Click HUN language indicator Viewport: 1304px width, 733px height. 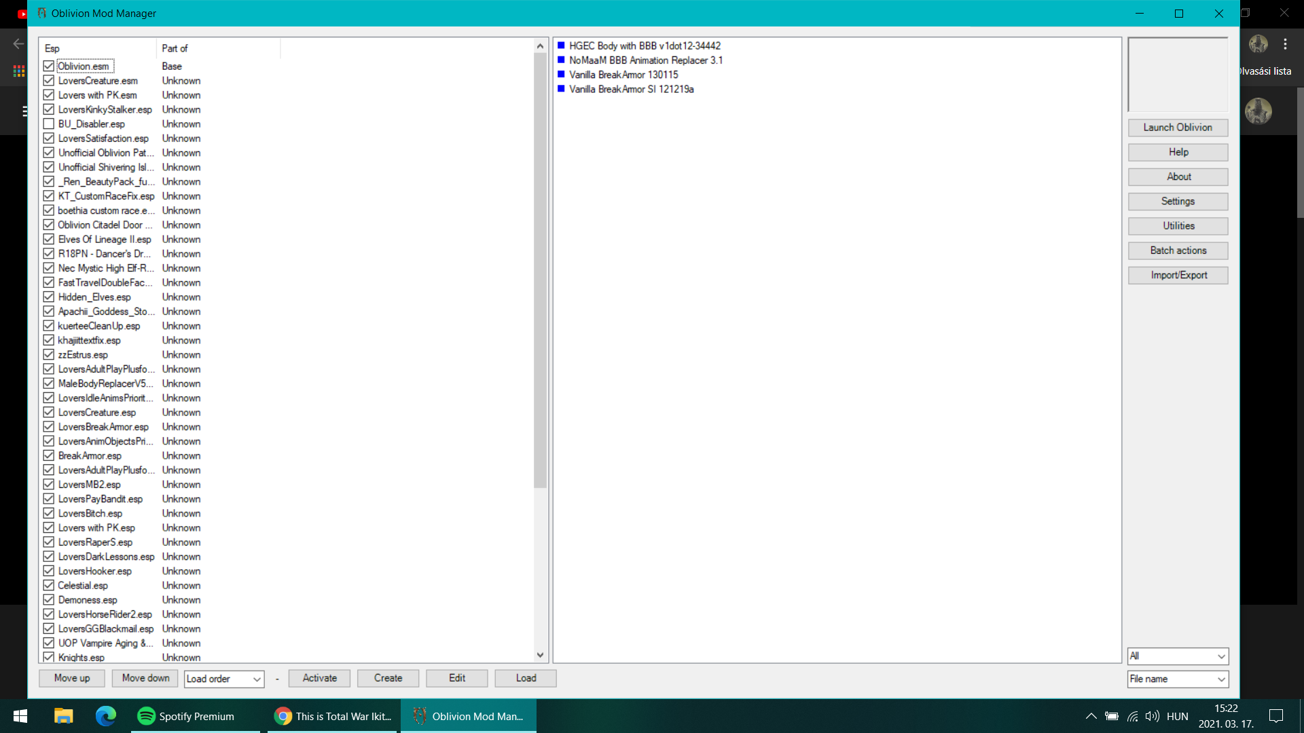(x=1177, y=716)
